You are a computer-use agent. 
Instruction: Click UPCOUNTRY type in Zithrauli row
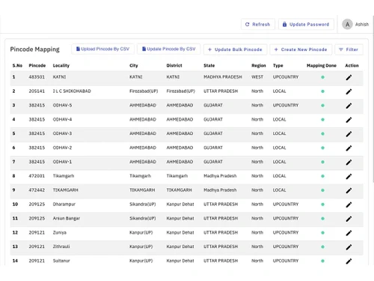tap(286, 247)
